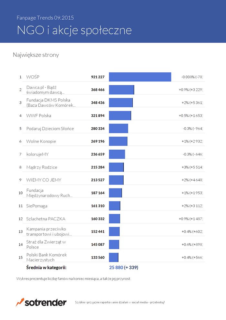Click the Fundacja DKMS Polska entry
Screen dimensions: 226x320
[51, 102]
